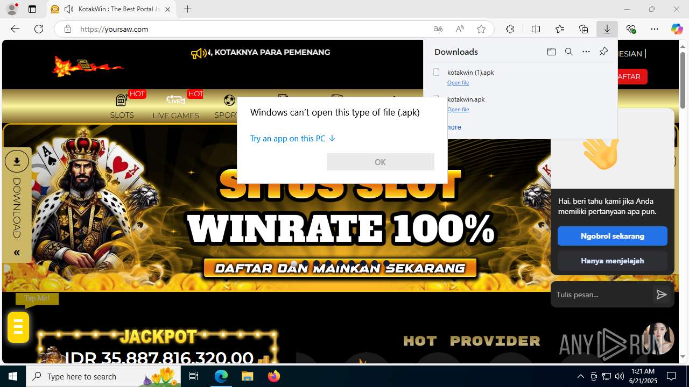Close the KotakWin tab
The height and width of the screenshot is (387, 689).
click(x=167, y=9)
